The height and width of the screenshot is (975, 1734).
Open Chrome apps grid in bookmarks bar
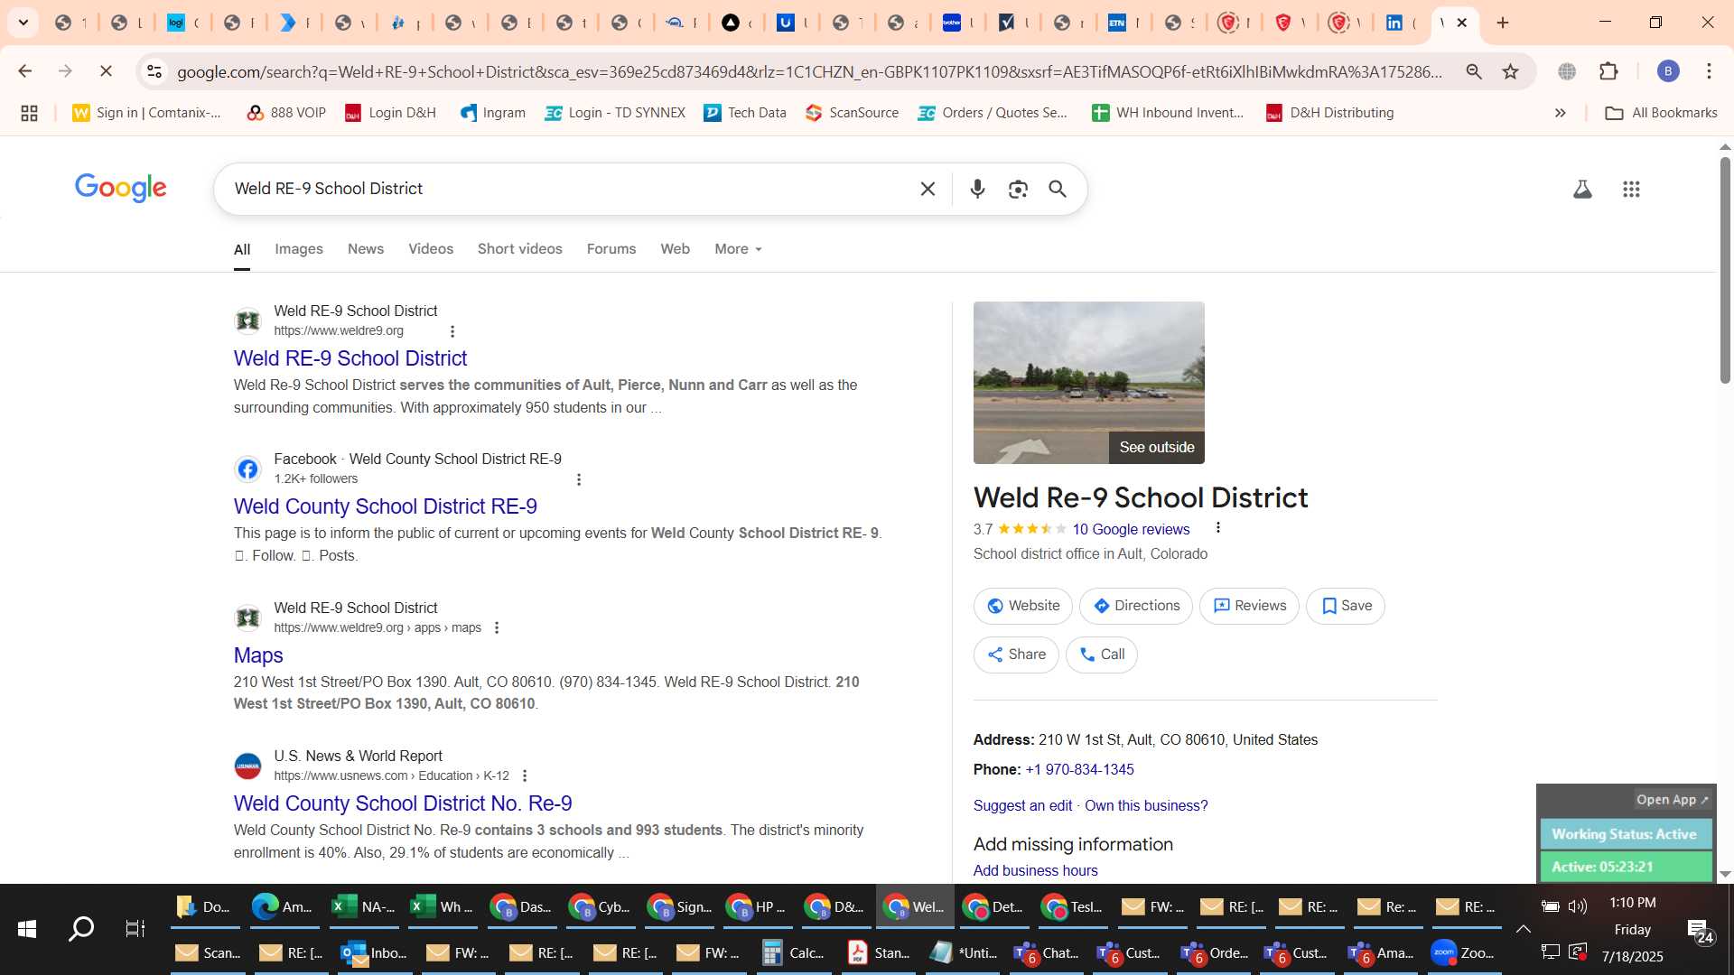point(29,113)
